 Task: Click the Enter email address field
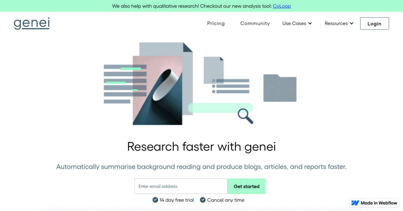(x=181, y=186)
